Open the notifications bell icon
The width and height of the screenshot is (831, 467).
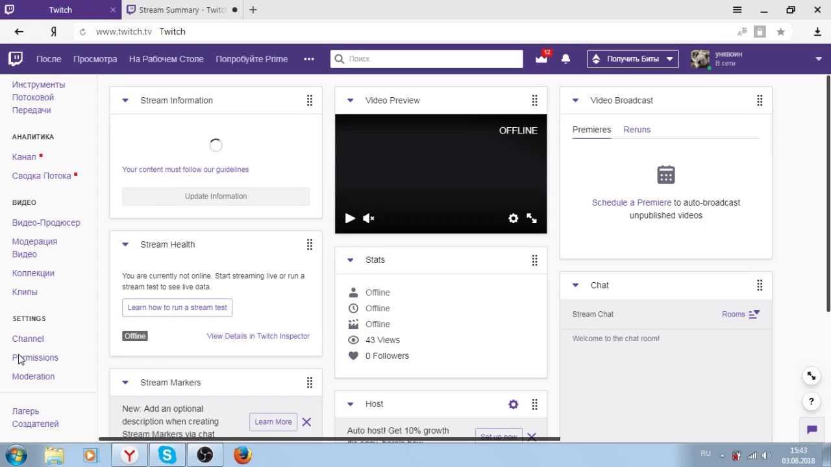click(565, 59)
